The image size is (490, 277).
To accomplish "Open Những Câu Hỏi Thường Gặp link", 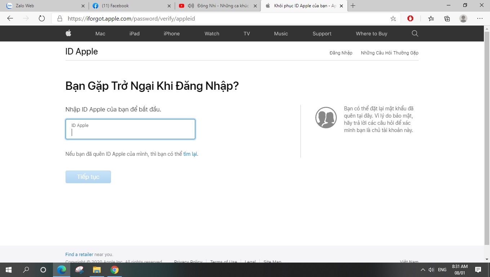I will [389, 53].
